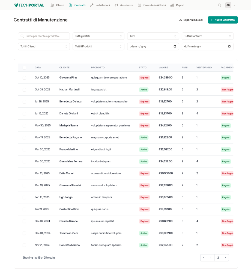Open calendar picker on second date field
The height and width of the screenshot is (279, 251).
pos(229,46)
